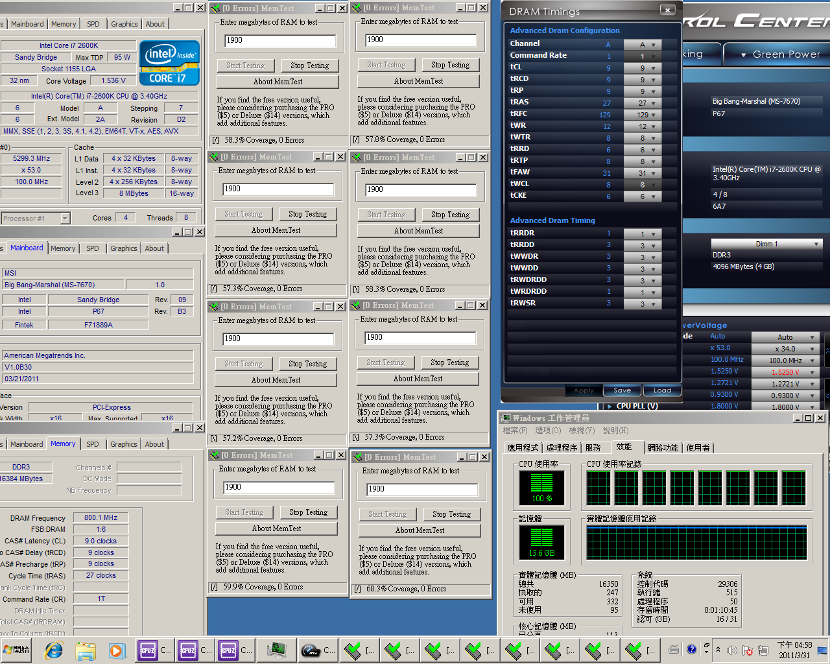Open the tRRDR timing dropdown
This screenshot has height=664, width=830.
pos(642,234)
